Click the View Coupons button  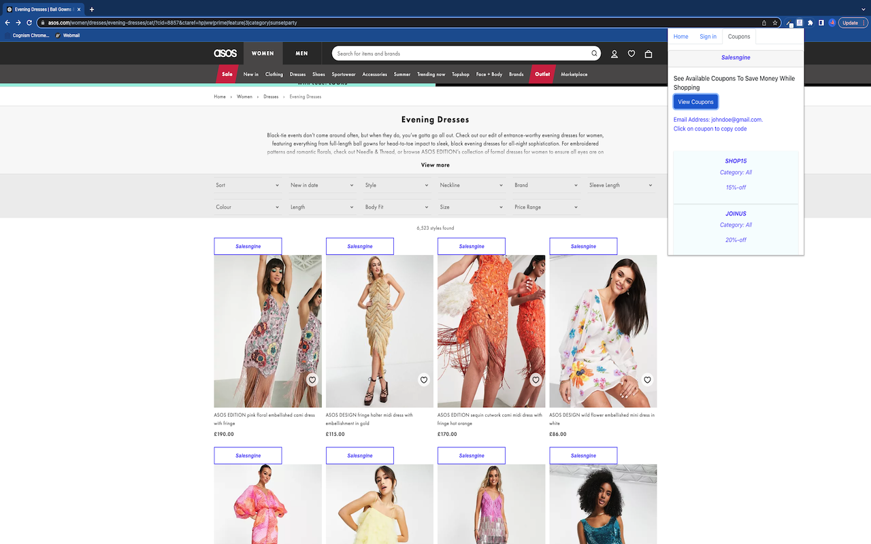click(695, 102)
